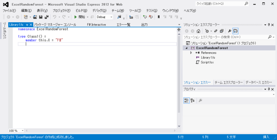
Task: Select Library1.fs in Solution Explorer
Action: coord(208,58)
